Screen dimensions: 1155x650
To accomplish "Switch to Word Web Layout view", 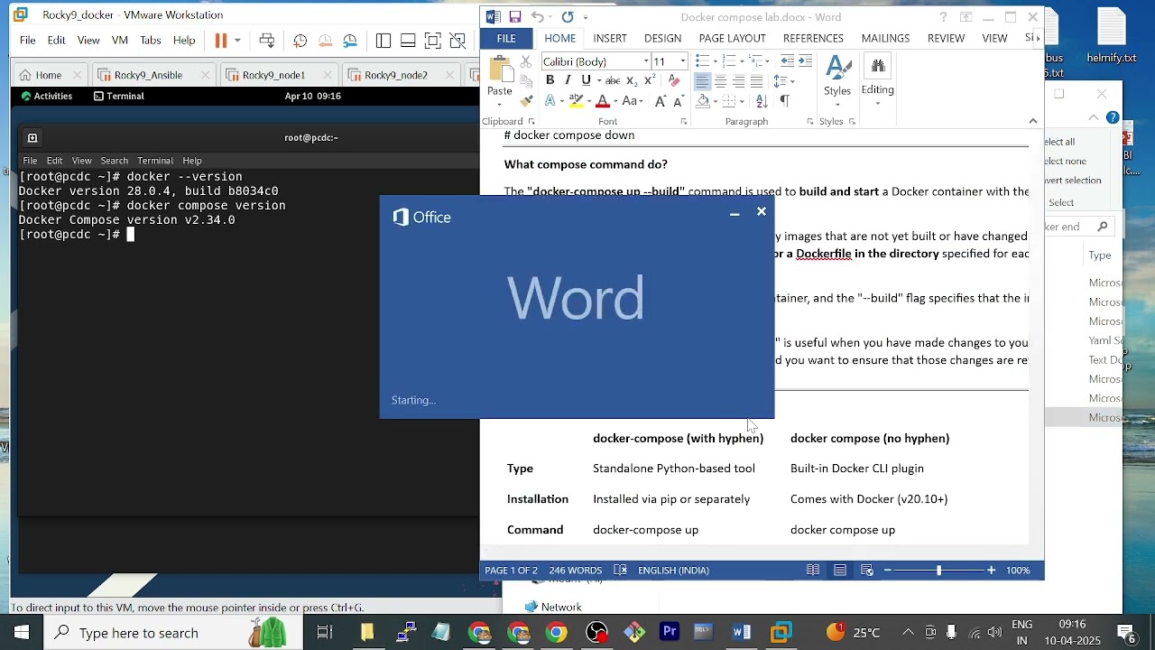I will click(x=867, y=571).
